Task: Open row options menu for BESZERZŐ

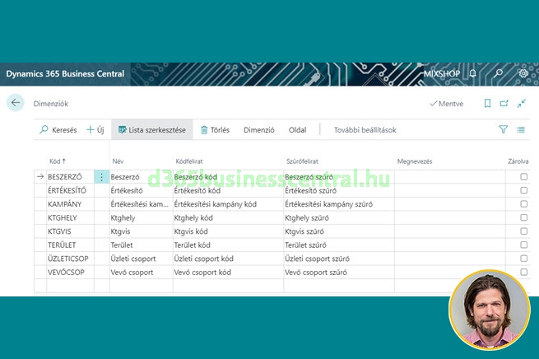Action: [x=101, y=177]
